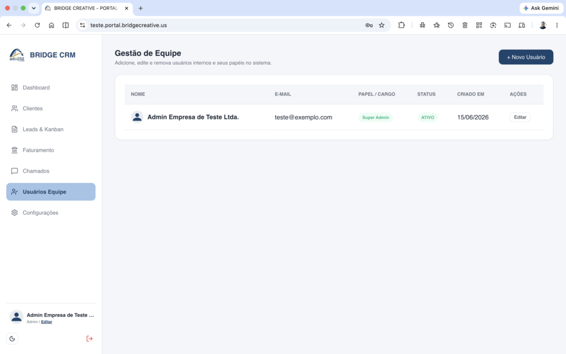Screen dimensions: 566x354
Task: Reload the page with the refresh icon
Action: 37,25
